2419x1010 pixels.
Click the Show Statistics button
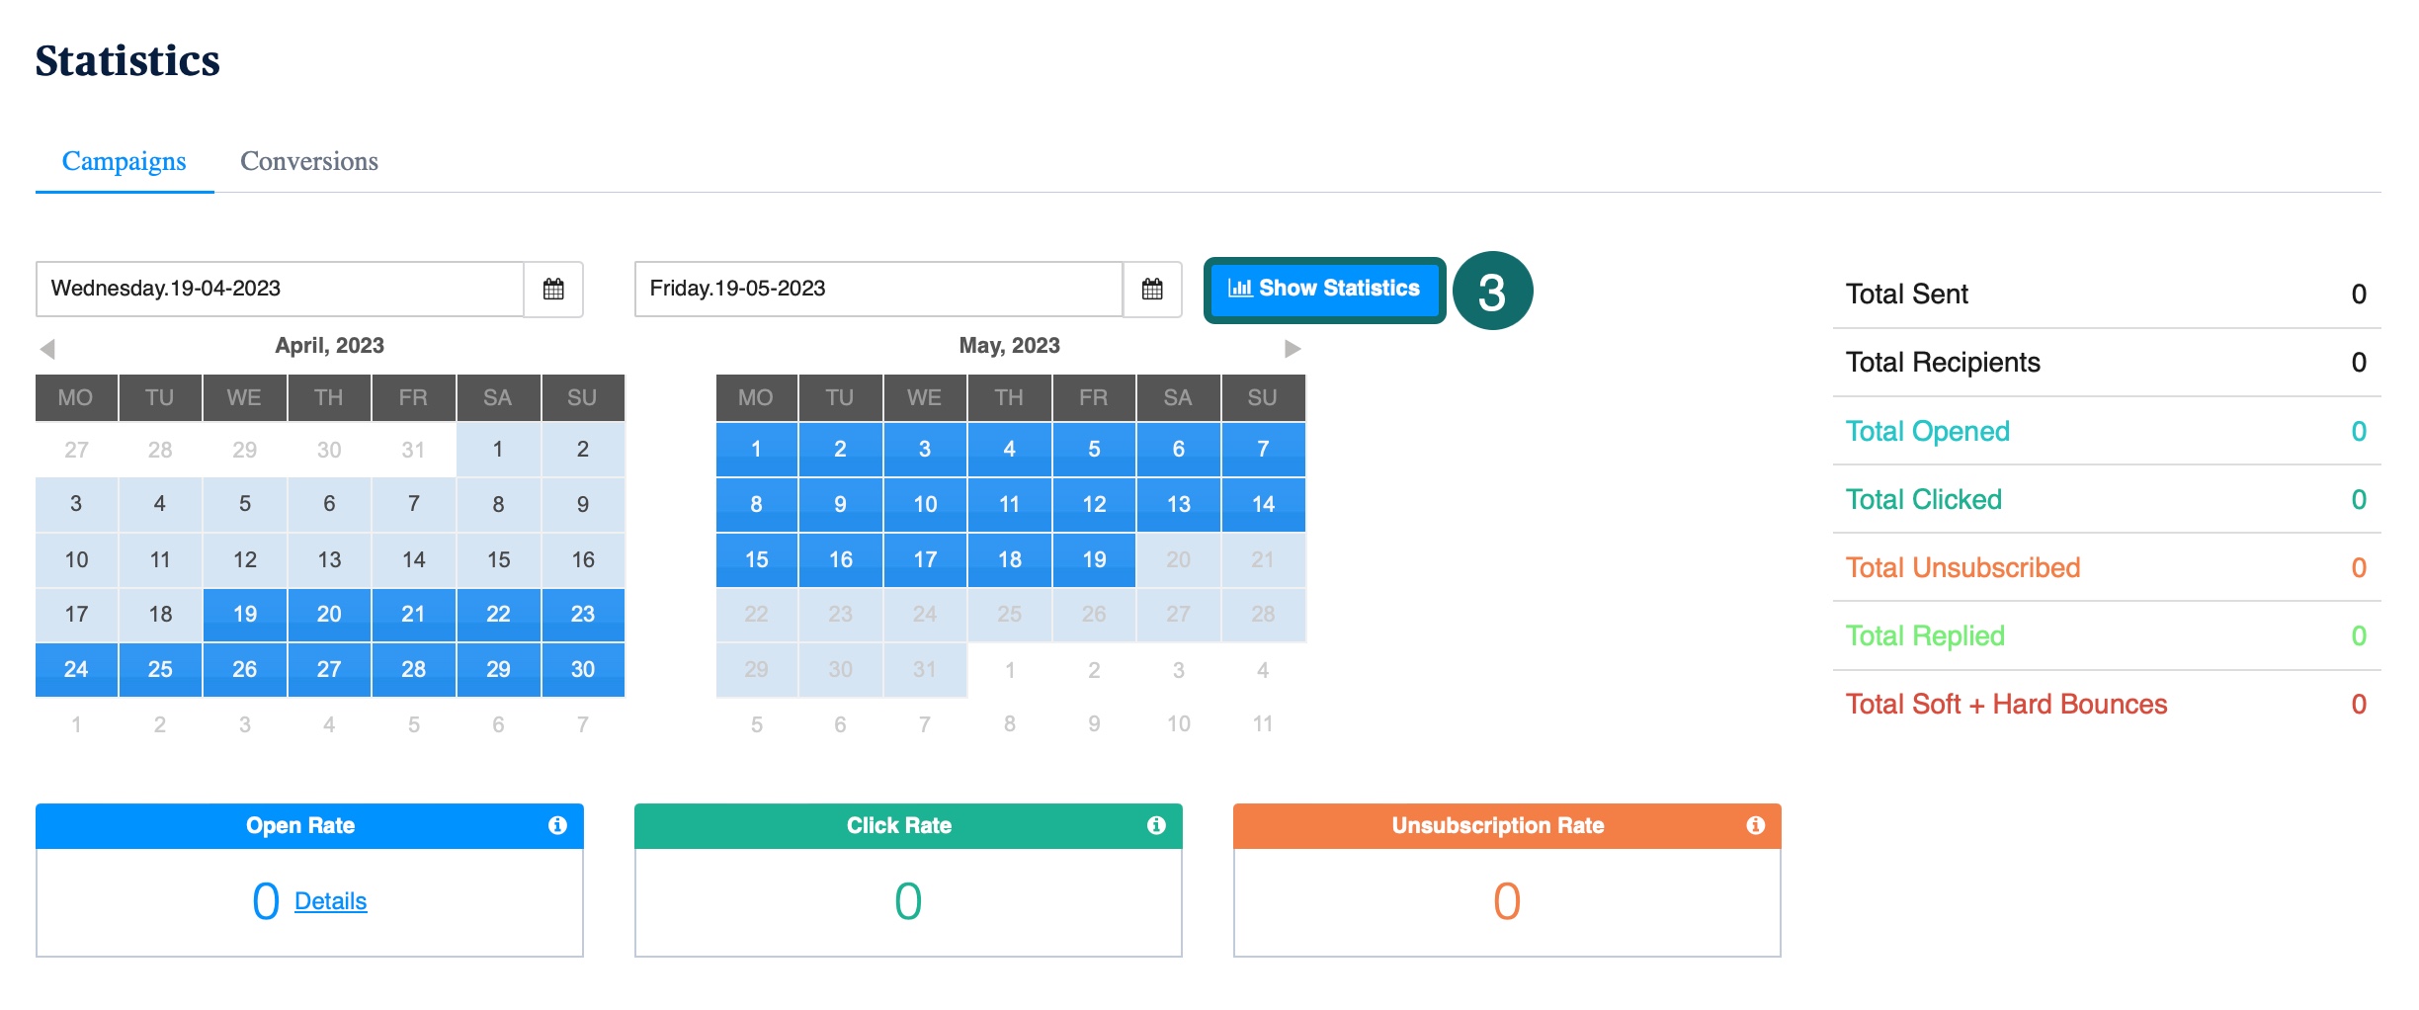(x=1323, y=289)
